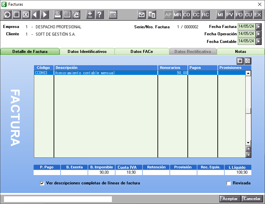Click crossed box icon above invoice lines grid

tap(248, 61)
